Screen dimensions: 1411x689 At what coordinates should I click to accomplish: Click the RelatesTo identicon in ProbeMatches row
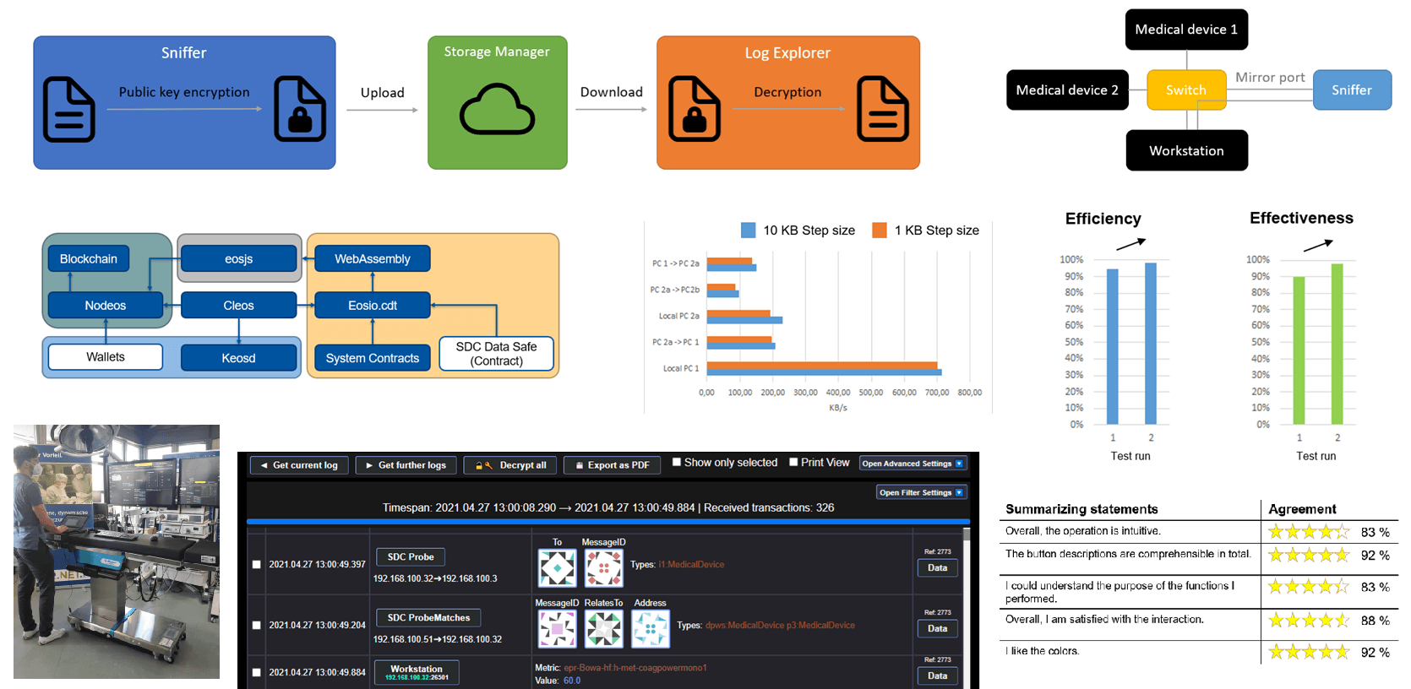click(x=604, y=629)
